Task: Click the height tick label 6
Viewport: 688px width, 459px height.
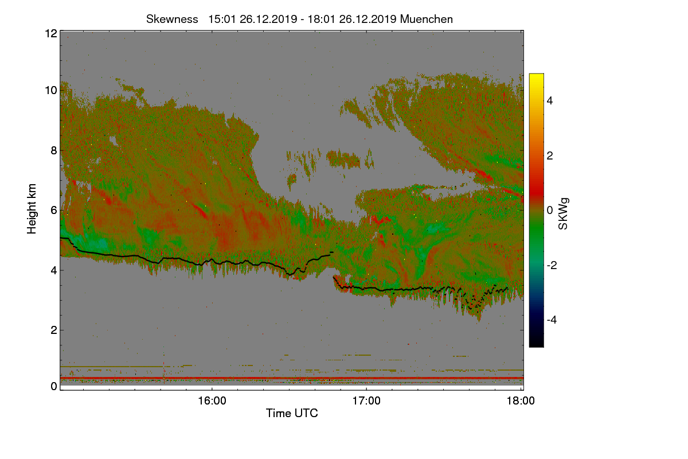Action: click(x=53, y=210)
